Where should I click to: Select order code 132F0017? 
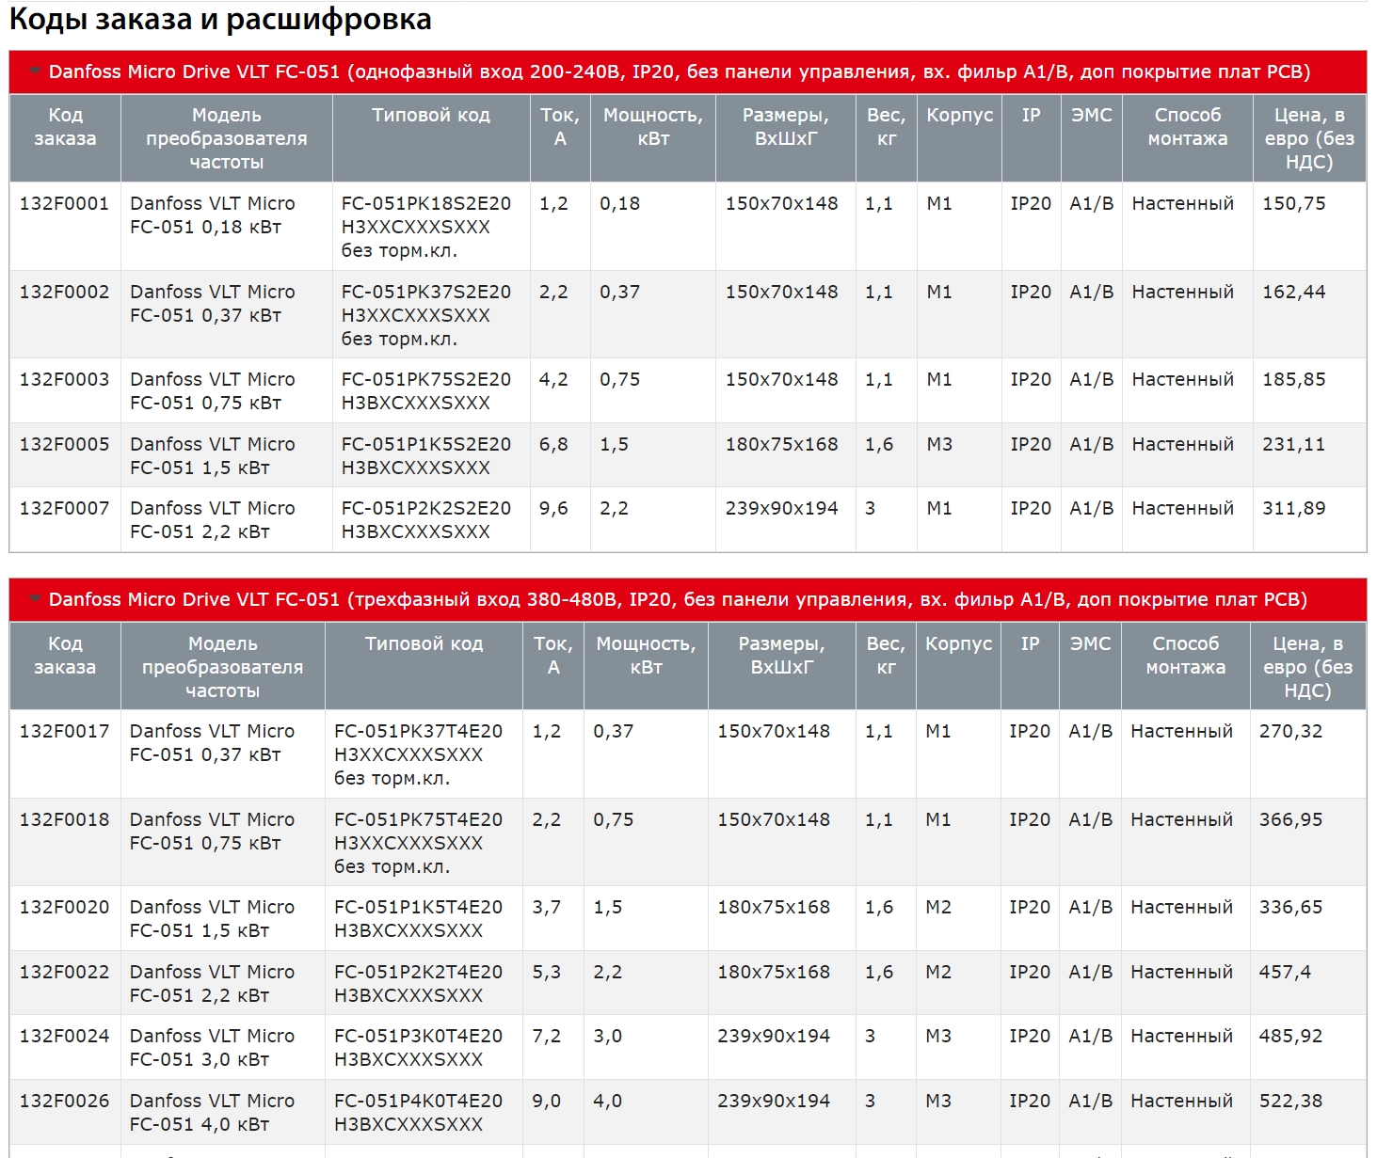pos(64,731)
